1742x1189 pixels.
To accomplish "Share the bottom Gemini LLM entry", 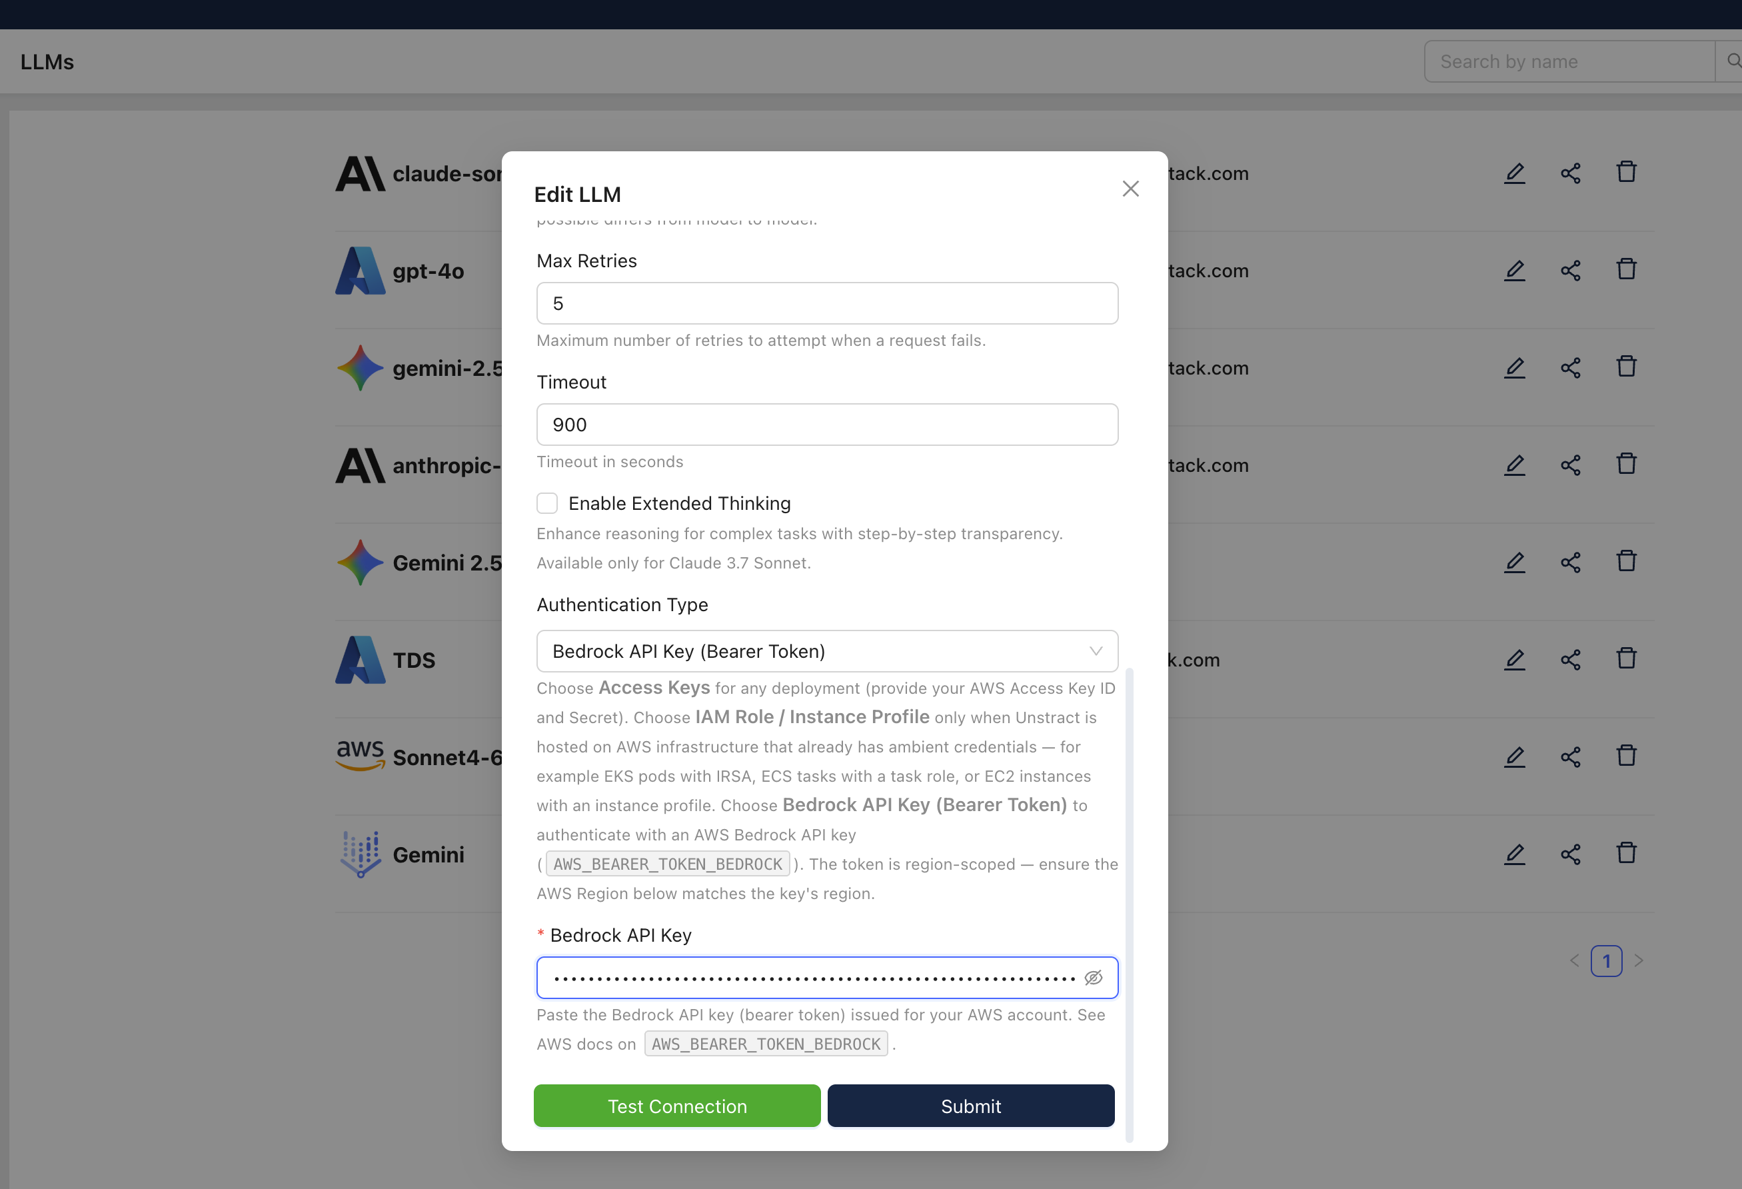I will pyautogui.click(x=1570, y=855).
